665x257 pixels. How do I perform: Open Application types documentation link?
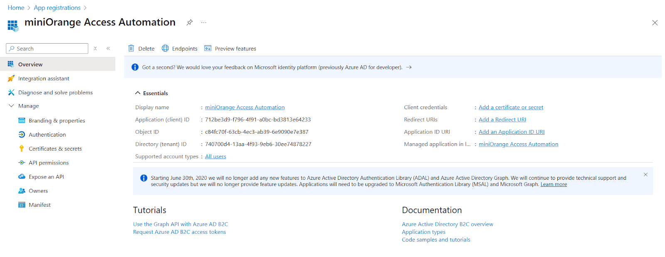tap(424, 232)
